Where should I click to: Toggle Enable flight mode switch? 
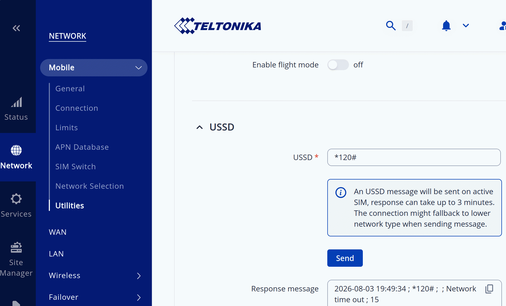pyautogui.click(x=338, y=65)
